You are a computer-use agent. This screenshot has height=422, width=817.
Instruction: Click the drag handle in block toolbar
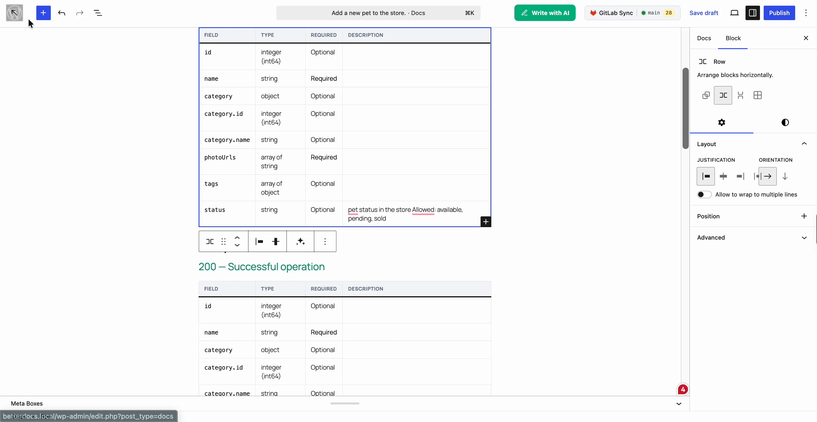(x=224, y=242)
